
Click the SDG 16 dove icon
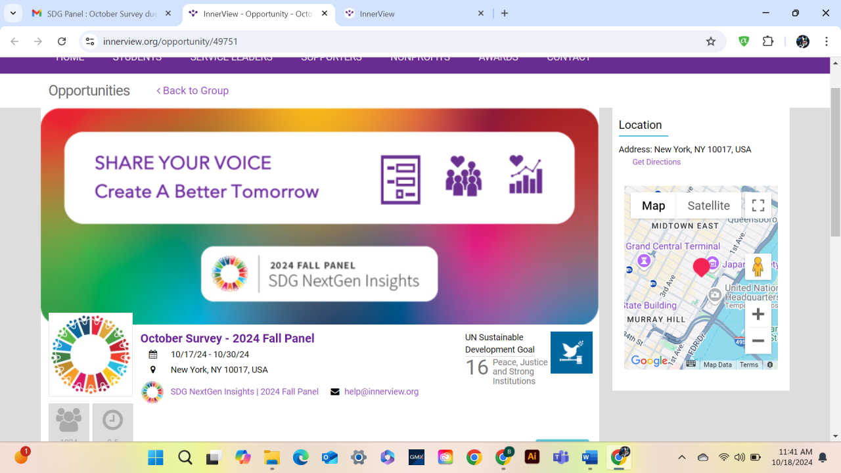(572, 353)
